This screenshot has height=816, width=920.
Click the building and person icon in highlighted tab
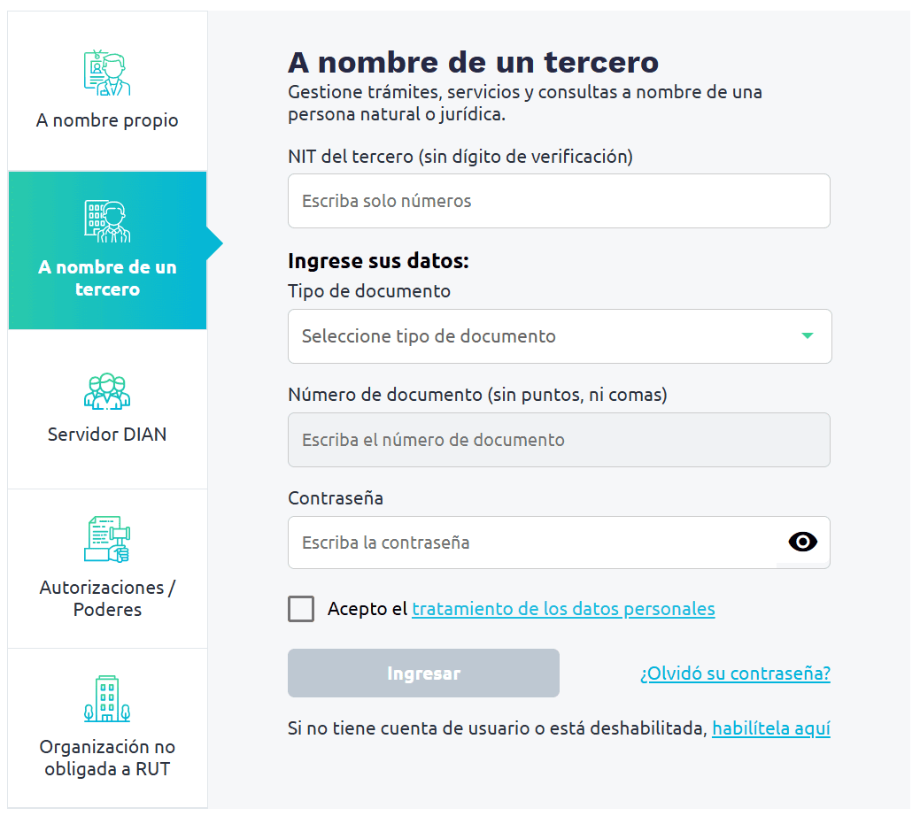pyautogui.click(x=107, y=221)
